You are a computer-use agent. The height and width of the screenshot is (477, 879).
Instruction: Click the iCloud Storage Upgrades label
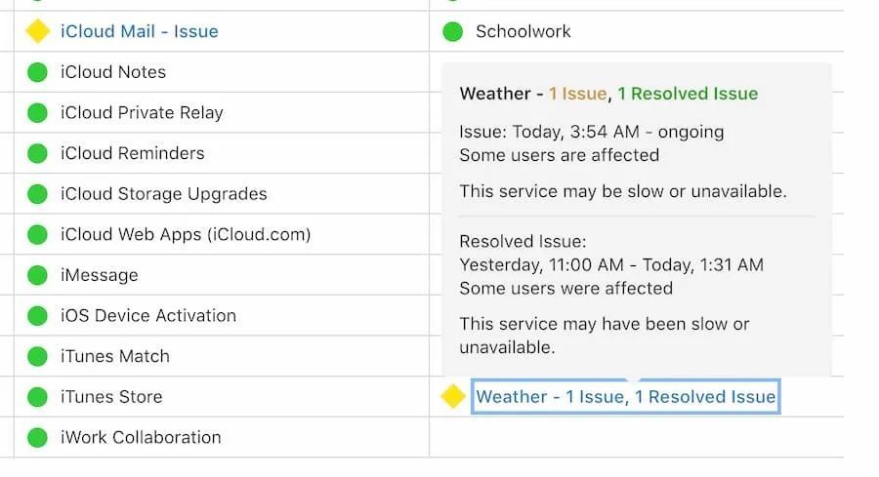tap(163, 194)
